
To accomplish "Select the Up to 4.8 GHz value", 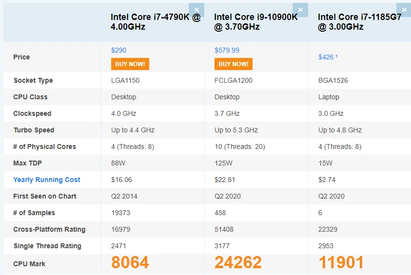I will (x=340, y=130).
